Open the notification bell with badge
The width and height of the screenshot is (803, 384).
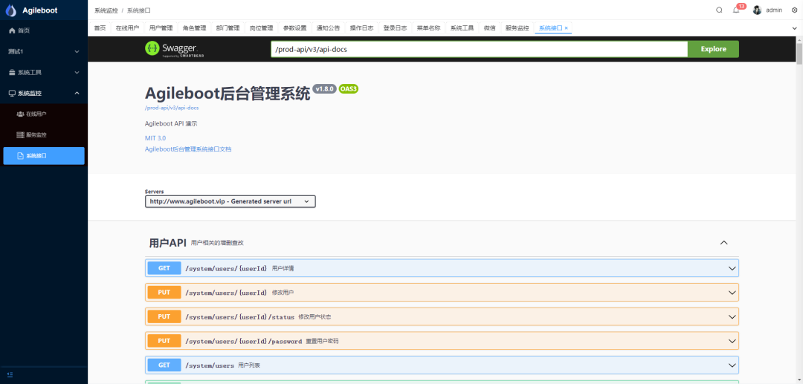click(x=736, y=10)
